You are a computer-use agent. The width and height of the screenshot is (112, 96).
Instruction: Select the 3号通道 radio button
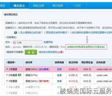point(7,81)
